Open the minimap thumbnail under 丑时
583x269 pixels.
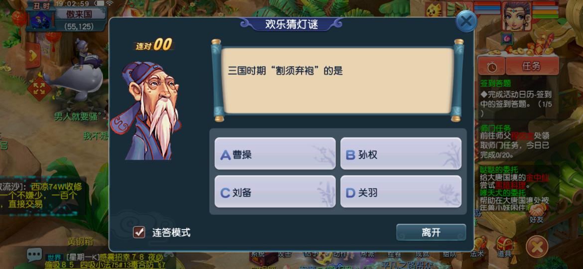point(41,20)
